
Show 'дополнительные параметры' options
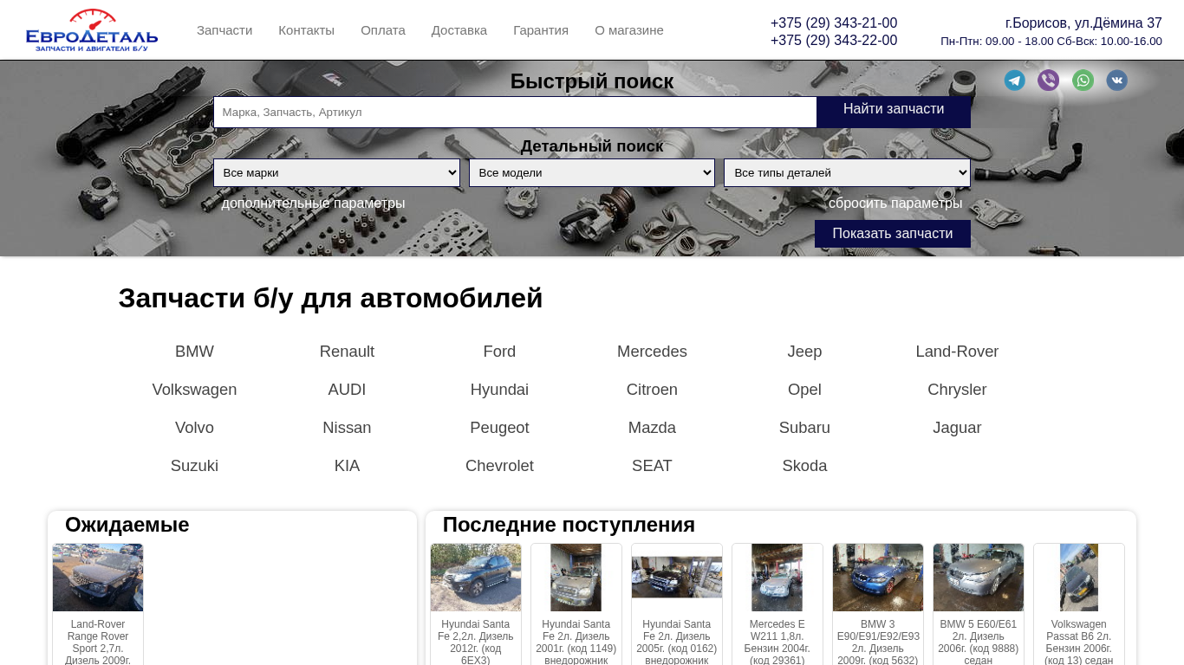[313, 203]
